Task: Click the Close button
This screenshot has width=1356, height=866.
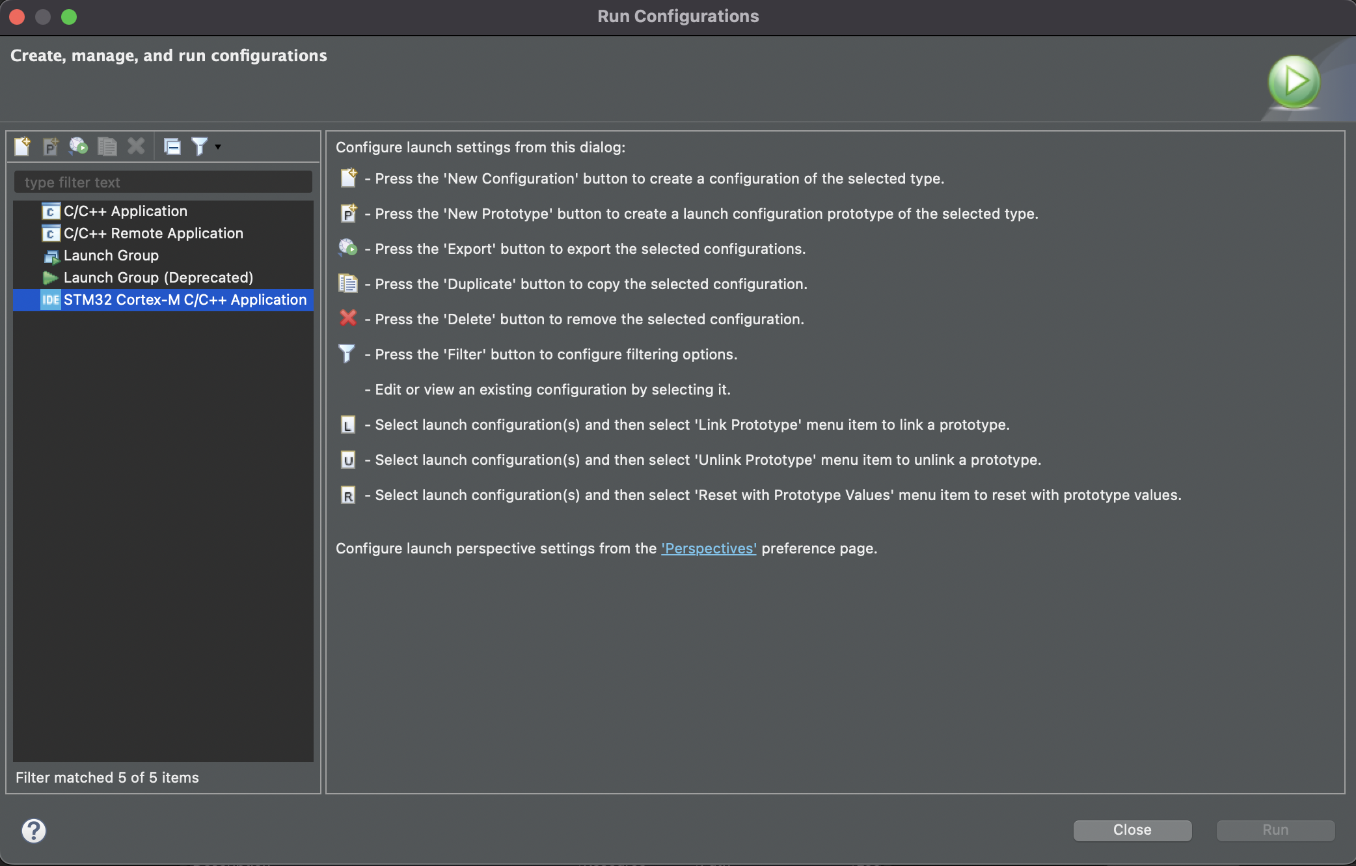Action: tap(1132, 830)
